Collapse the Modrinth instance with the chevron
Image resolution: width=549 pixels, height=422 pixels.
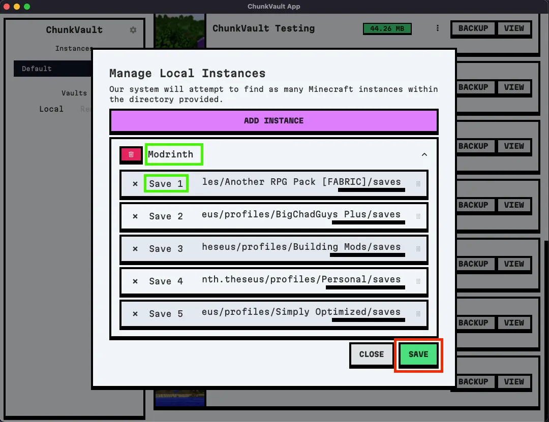424,154
